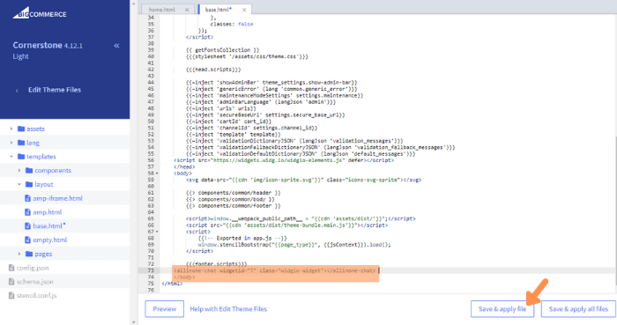Expand the pages folder arrow
617x325 pixels.
click(19, 254)
